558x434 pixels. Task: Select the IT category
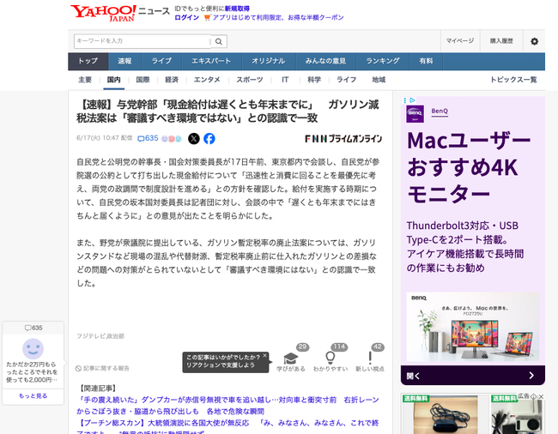pyautogui.click(x=285, y=80)
